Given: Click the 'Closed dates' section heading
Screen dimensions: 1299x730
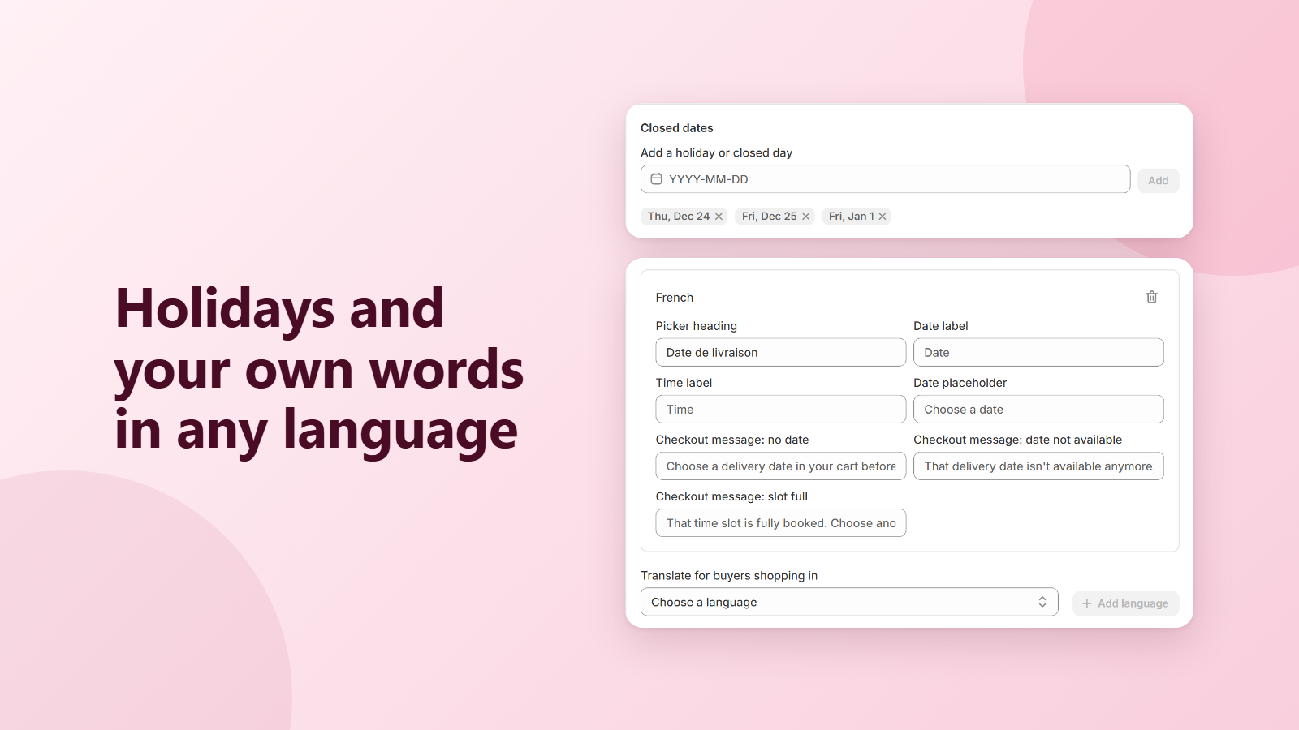Looking at the screenshot, I should pyautogui.click(x=677, y=128).
